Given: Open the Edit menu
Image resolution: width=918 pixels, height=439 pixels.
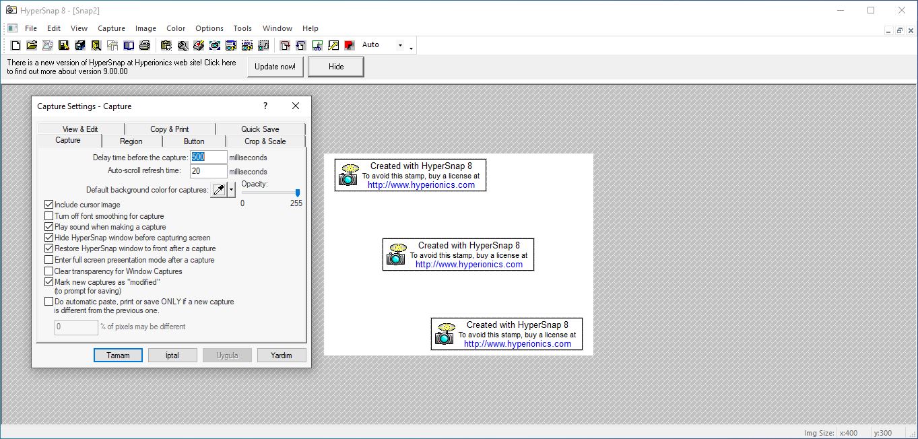Looking at the screenshot, I should [54, 28].
